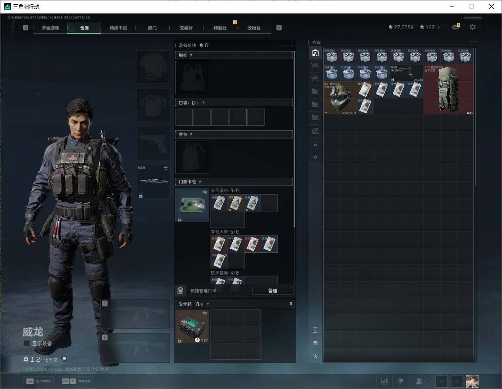This screenshot has height=389, width=502.
Task: Select the GTI heavy backpack in the stash
Action: (x=448, y=89)
